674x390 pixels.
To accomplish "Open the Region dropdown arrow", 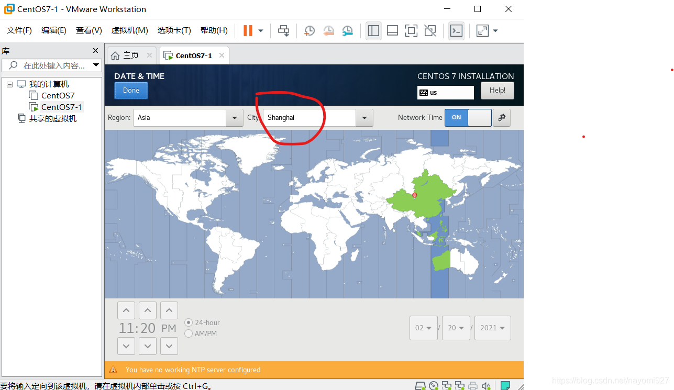I will click(235, 118).
